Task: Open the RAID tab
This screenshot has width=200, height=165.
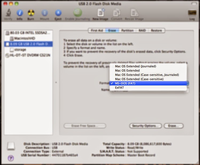Action: [x=142, y=30]
